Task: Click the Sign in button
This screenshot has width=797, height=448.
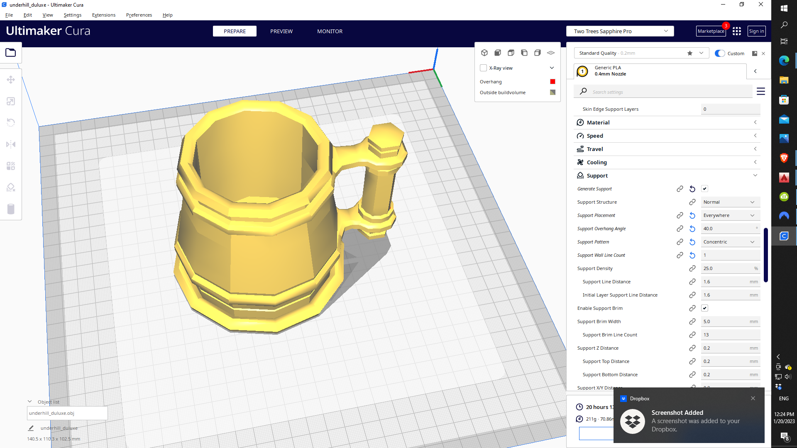Action: 756,31
